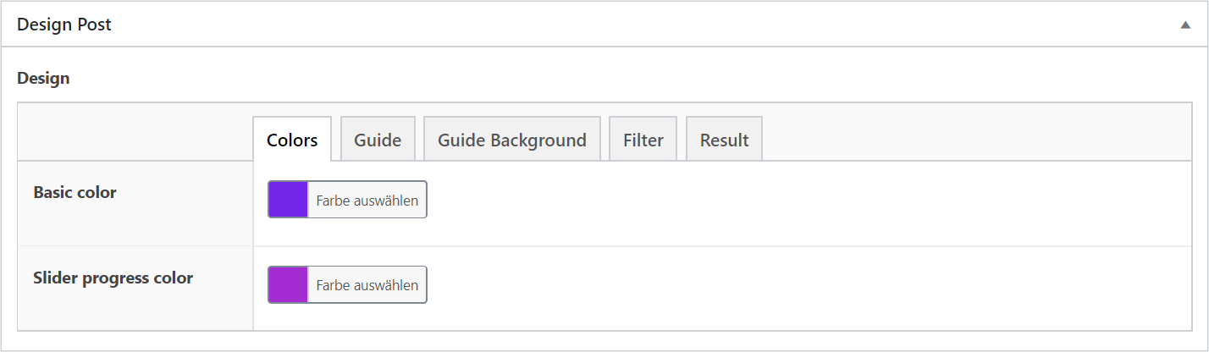Screen dimensions: 1209x352
Task: Click the Design section heading
Action: pyautogui.click(x=43, y=78)
